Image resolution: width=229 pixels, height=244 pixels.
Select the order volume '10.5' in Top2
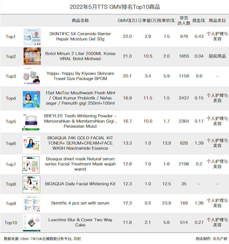click(x=148, y=56)
